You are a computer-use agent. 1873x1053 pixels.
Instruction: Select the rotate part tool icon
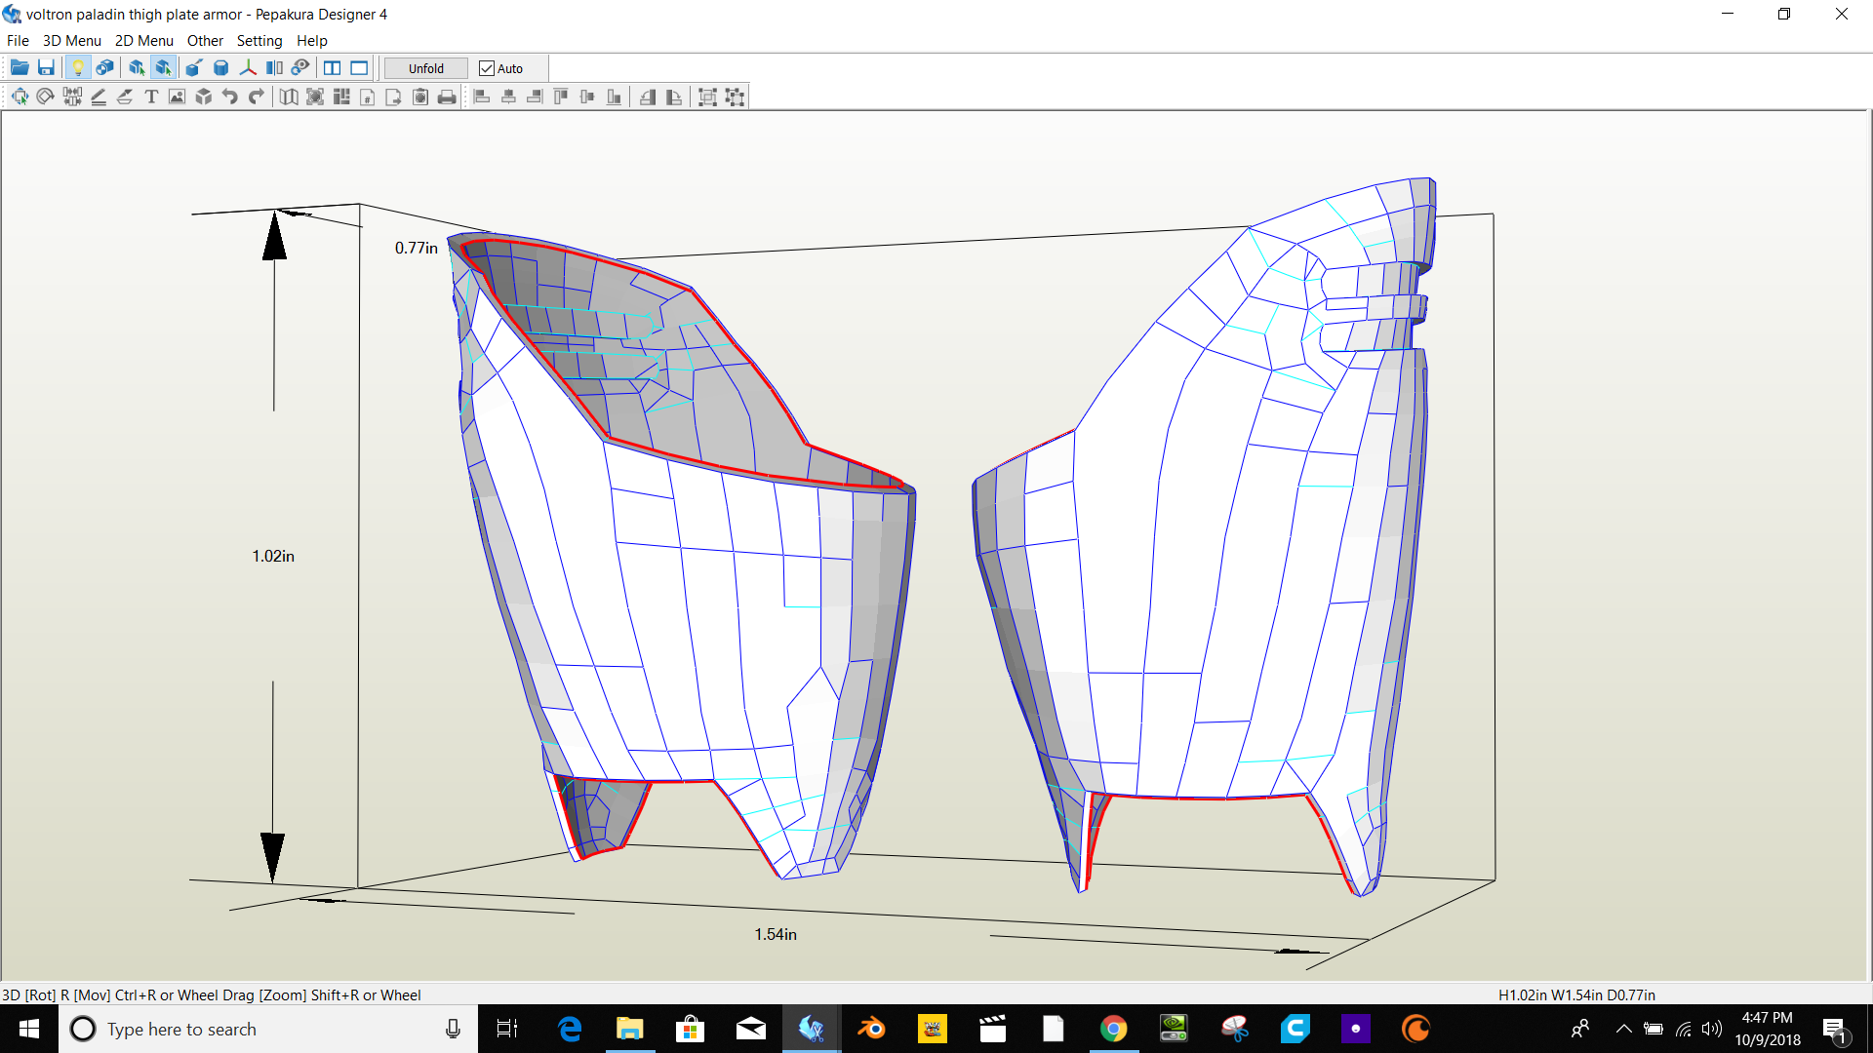(46, 97)
